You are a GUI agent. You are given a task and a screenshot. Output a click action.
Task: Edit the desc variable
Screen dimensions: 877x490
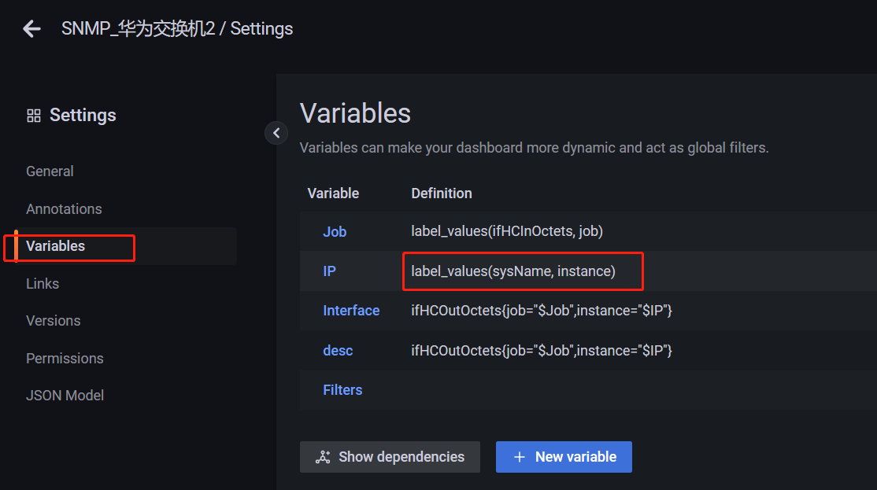[338, 351]
